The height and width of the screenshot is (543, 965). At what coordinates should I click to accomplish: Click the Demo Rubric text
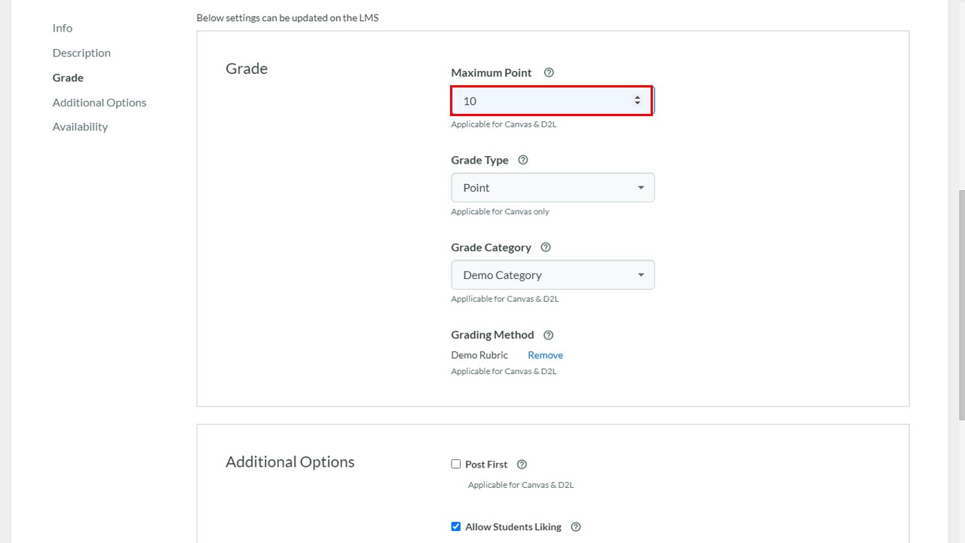pyautogui.click(x=479, y=355)
